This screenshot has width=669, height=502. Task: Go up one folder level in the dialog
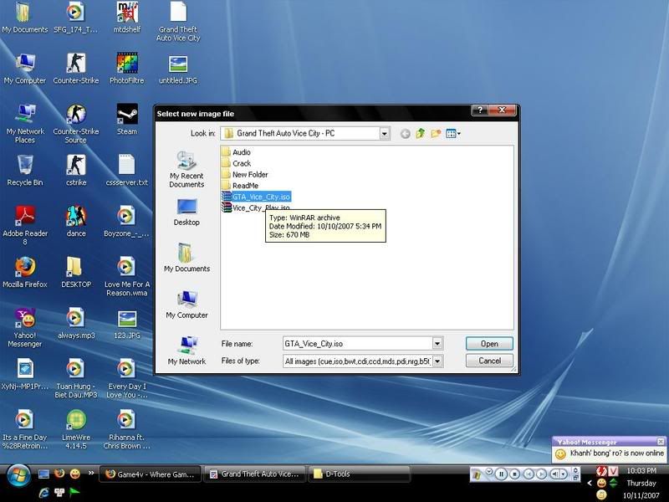coord(421,134)
